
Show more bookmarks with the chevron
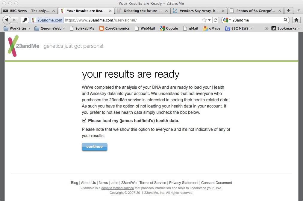click(x=267, y=28)
